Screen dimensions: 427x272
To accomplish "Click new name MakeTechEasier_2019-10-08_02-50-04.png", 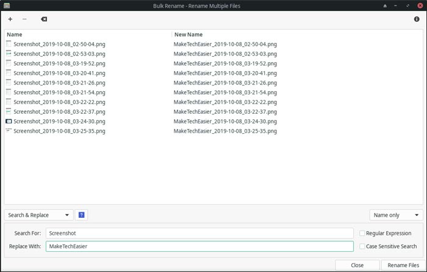I will click(x=225, y=44).
